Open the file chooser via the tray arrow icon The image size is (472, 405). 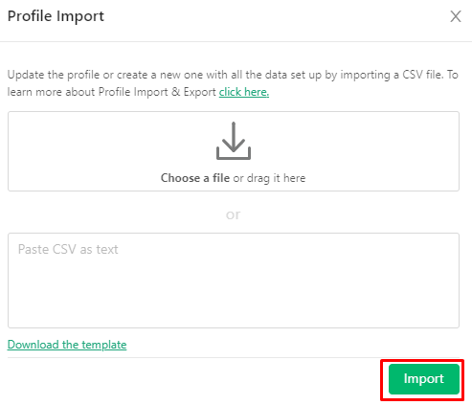pyautogui.click(x=234, y=141)
